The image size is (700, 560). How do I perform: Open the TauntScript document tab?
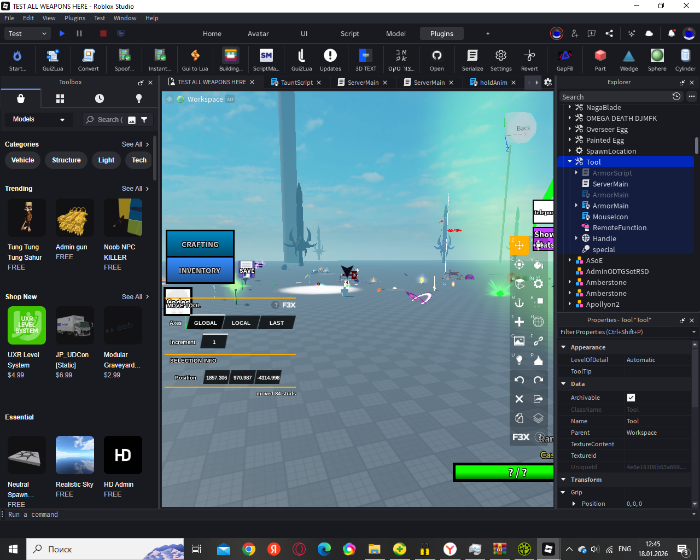pos(297,83)
